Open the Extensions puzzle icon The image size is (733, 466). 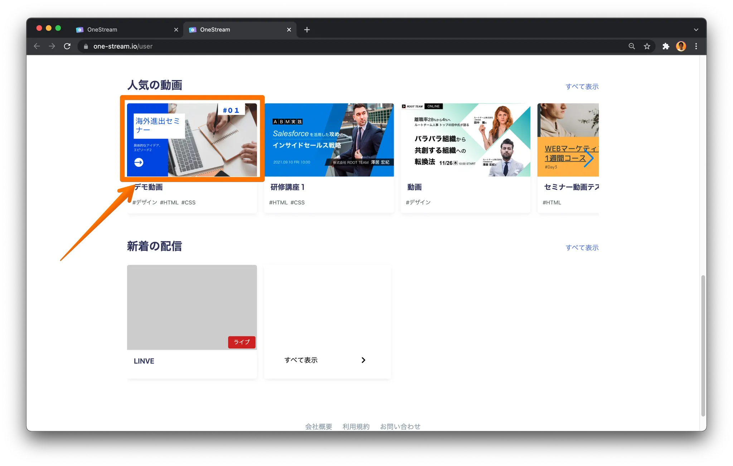pyautogui.click(x=666, y=46)
